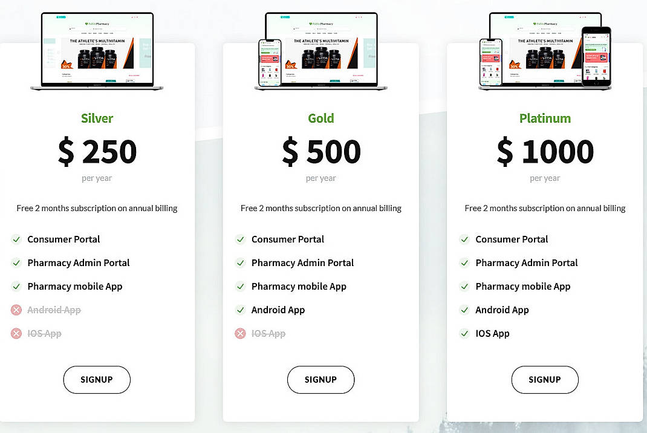Click SIGNUP under the Gold plan
Screen dimensions: 647x433
(320, 380)
